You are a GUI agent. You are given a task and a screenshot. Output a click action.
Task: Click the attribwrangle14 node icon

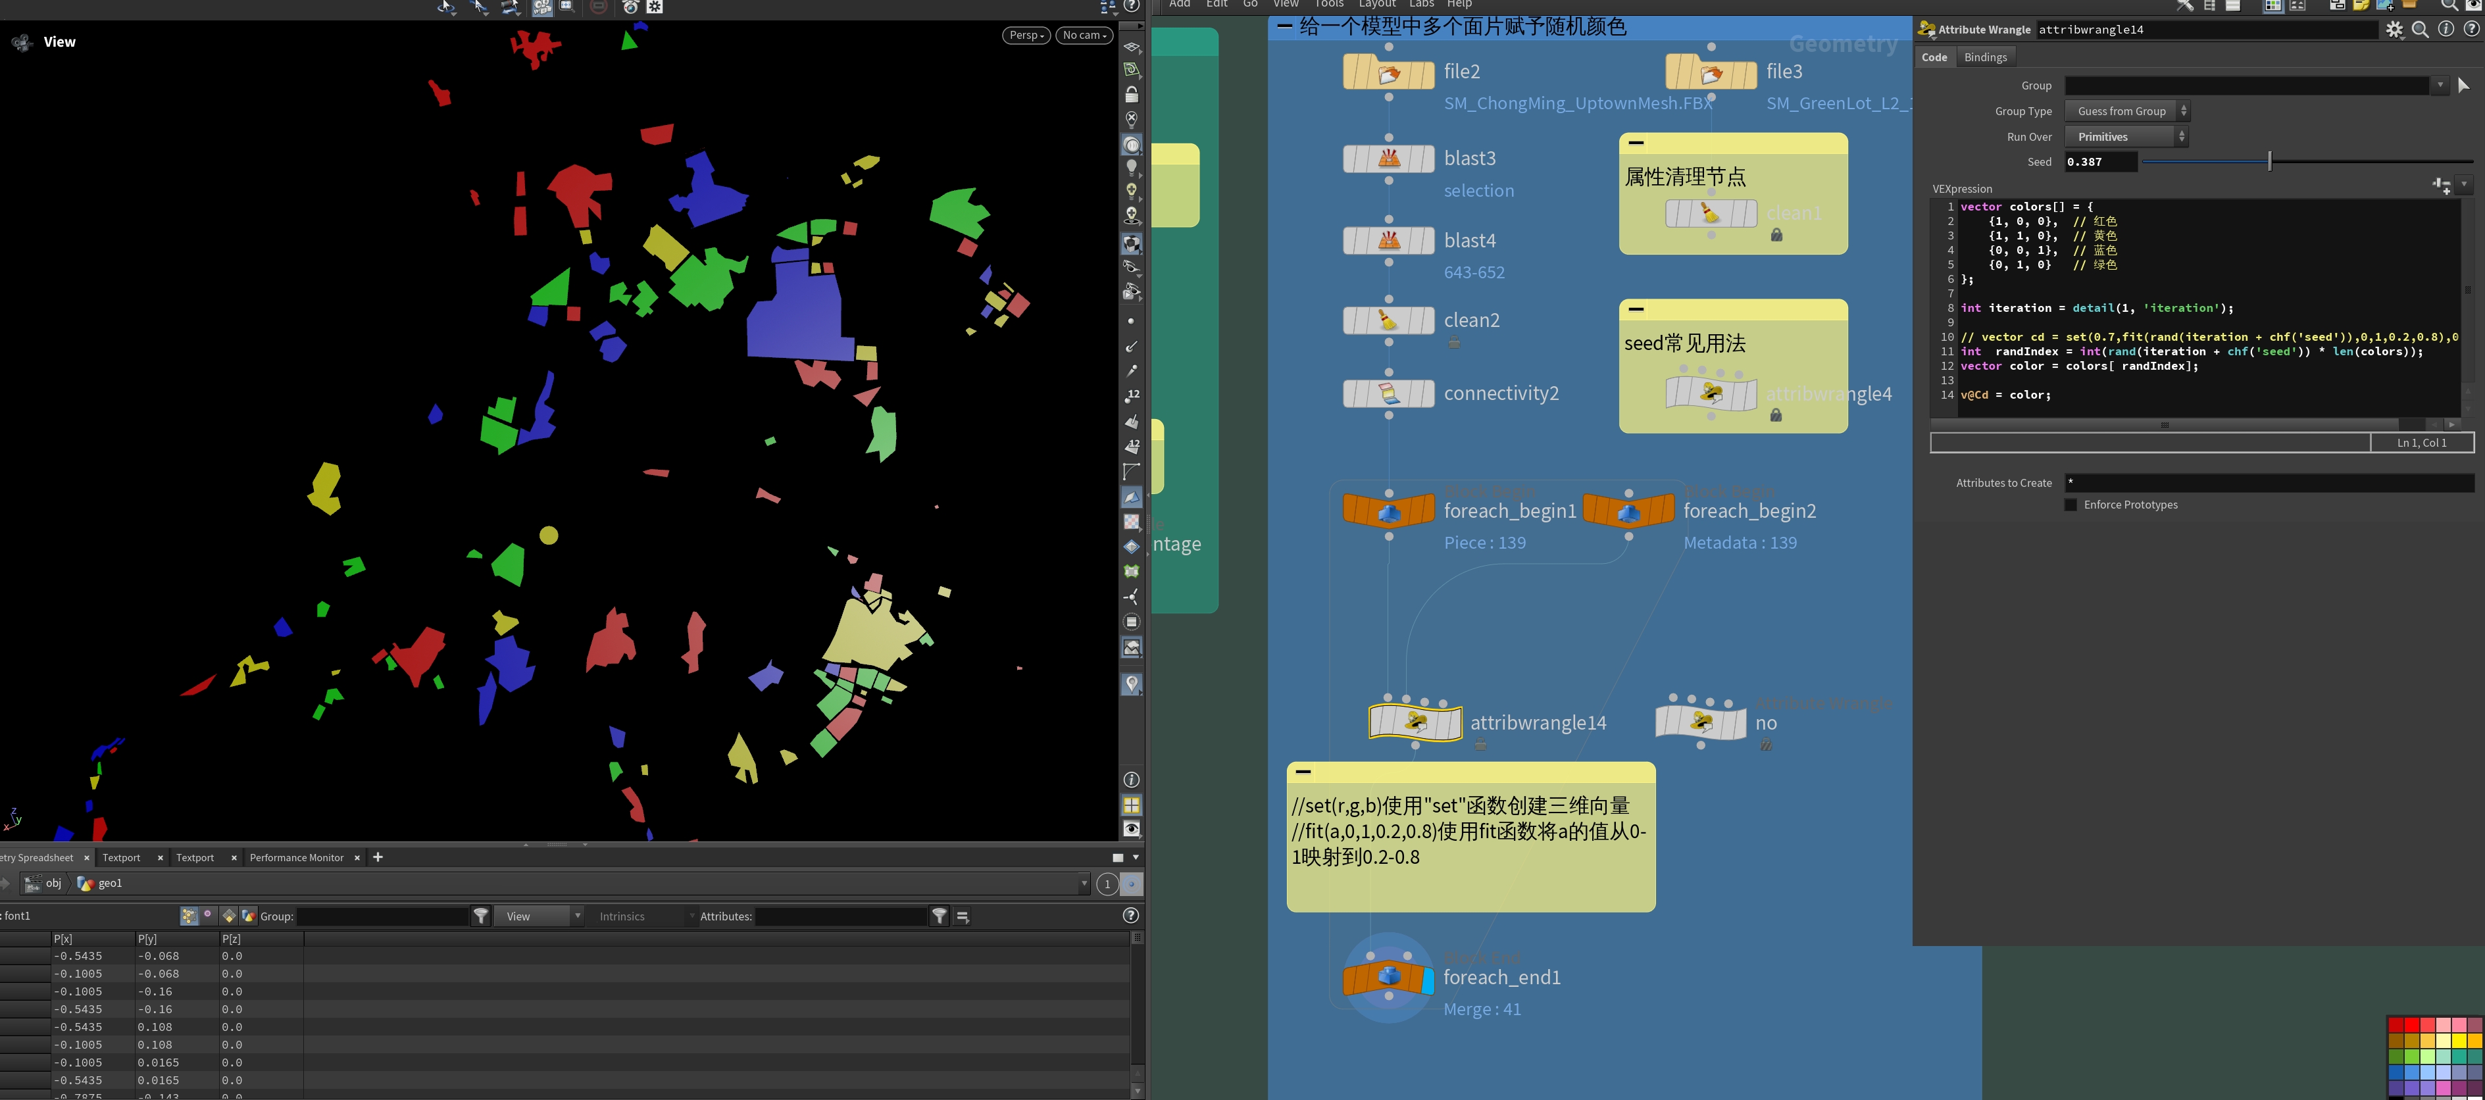click(x=1415, y=722)
